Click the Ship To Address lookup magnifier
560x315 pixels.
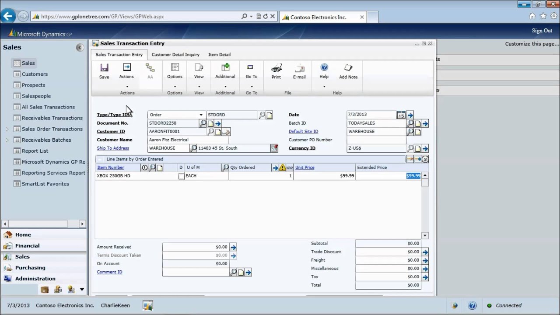tap(193, 148)
